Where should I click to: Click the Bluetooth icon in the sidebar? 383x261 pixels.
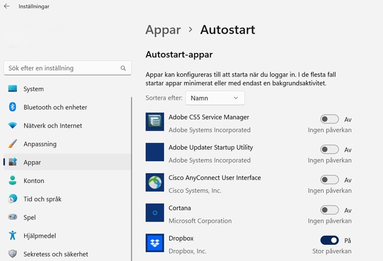[12, 107]
